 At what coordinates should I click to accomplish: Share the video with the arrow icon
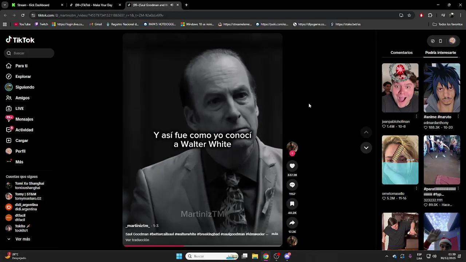click(292, 223)
